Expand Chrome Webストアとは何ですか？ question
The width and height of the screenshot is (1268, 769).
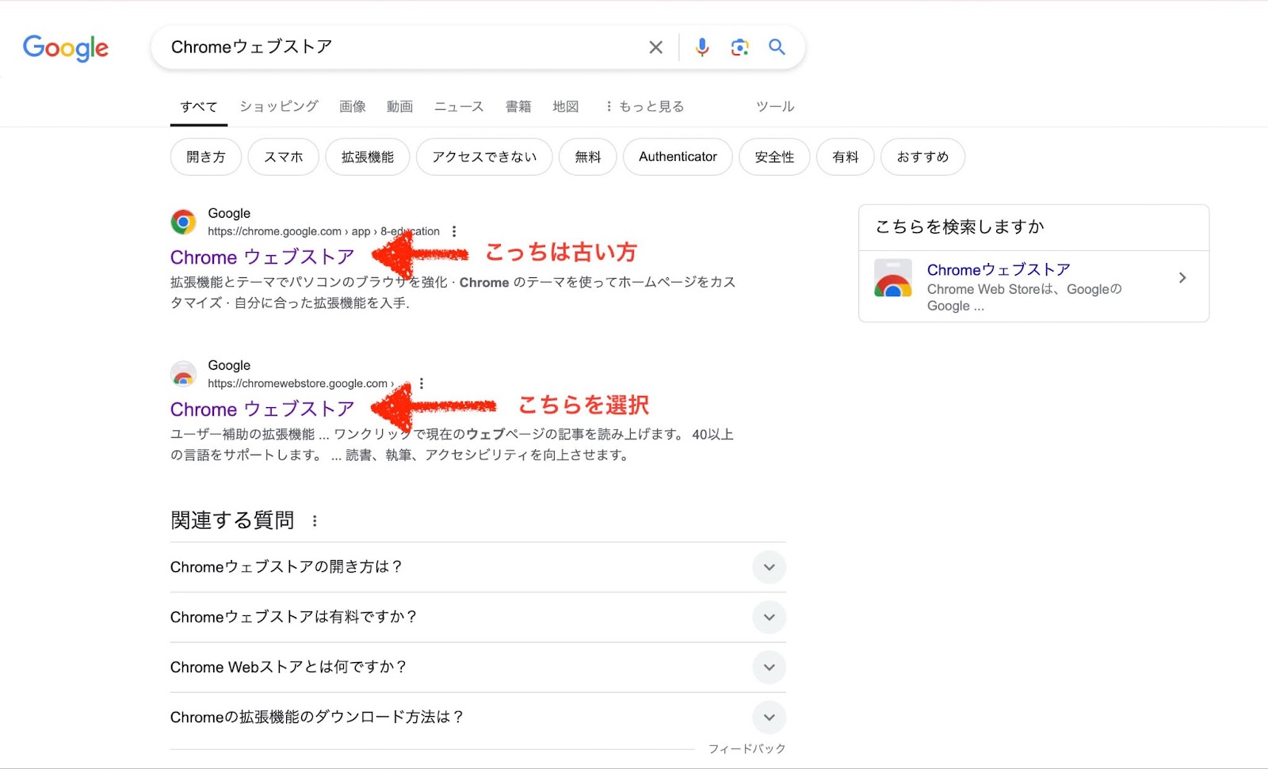[x=478, y=667]
